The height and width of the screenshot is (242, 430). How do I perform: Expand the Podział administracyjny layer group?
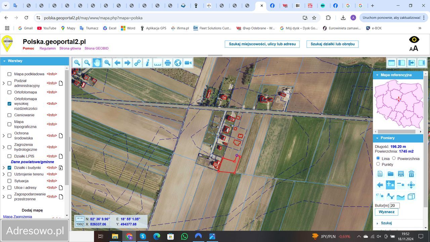4,83
